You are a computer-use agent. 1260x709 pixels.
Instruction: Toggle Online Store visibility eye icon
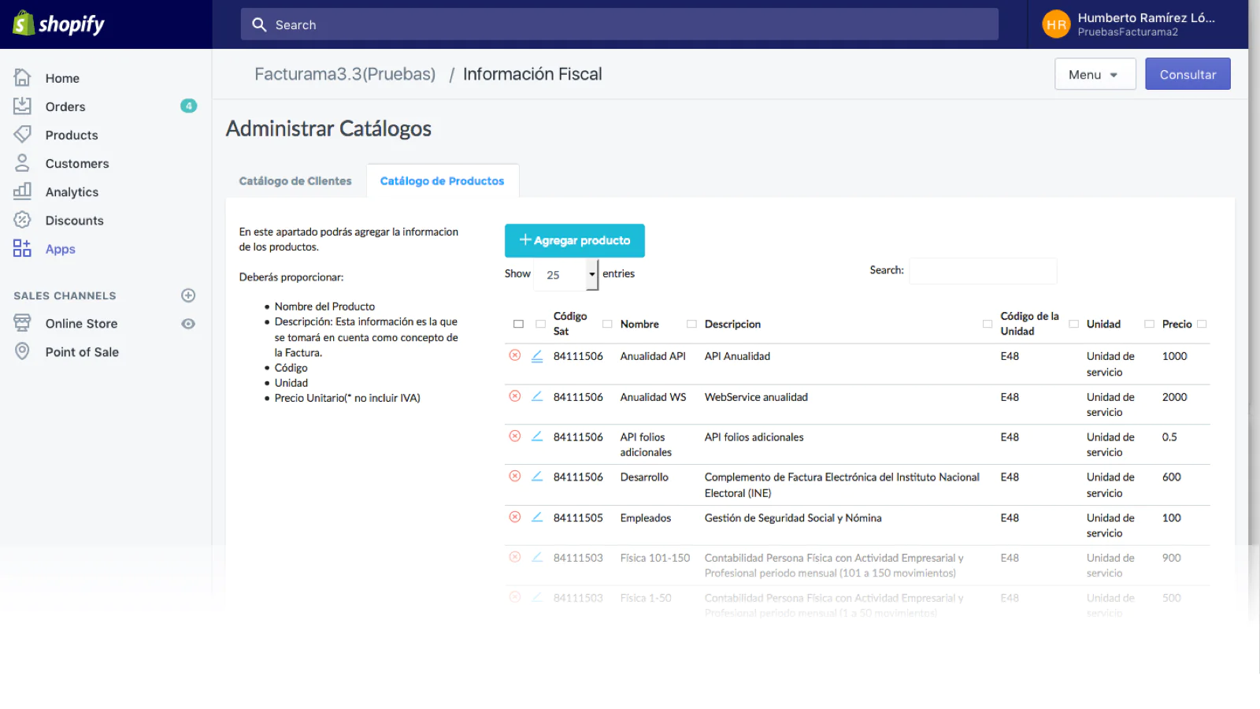[188, 324]
